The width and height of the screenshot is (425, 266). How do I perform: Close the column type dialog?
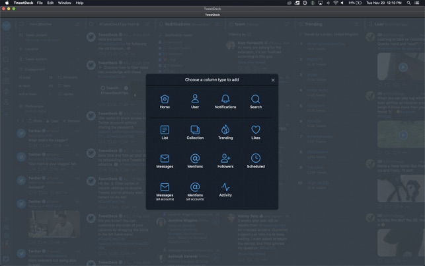coord(273,80)
